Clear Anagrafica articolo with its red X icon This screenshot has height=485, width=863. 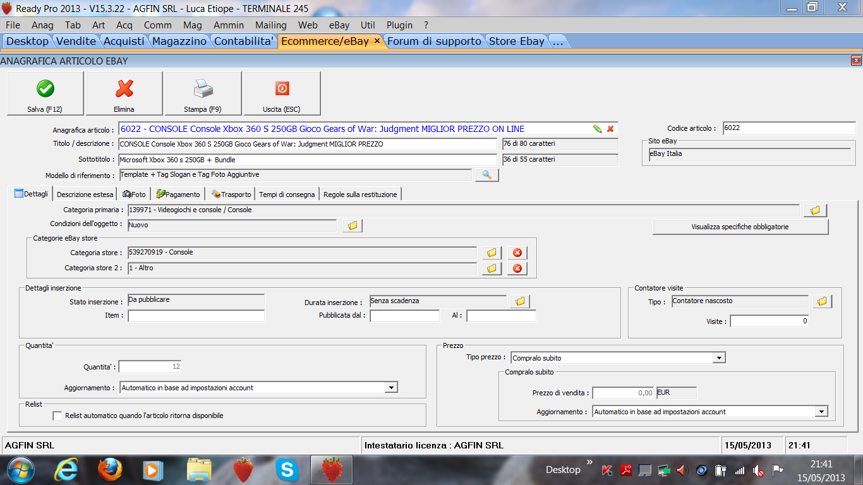coord(610,129)
